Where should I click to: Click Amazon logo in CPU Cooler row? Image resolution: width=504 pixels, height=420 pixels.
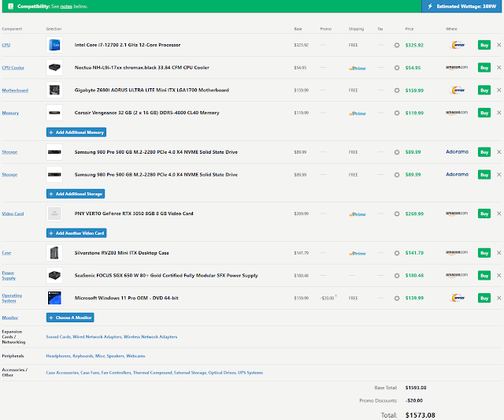[457, 68]
